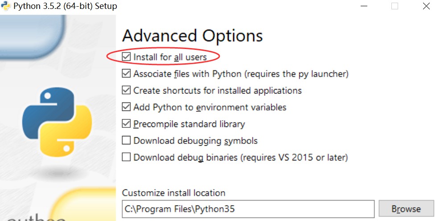Click the install location path field
This screenshot has width=440, height=221.
click(248, 209)
